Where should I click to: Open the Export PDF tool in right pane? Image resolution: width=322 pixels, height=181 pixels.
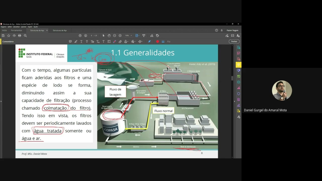pyautogui.click(x=238, y=48)
